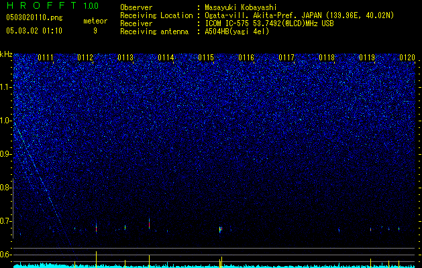Select the ICOM IC-575 receiver details

coord(269,23)
